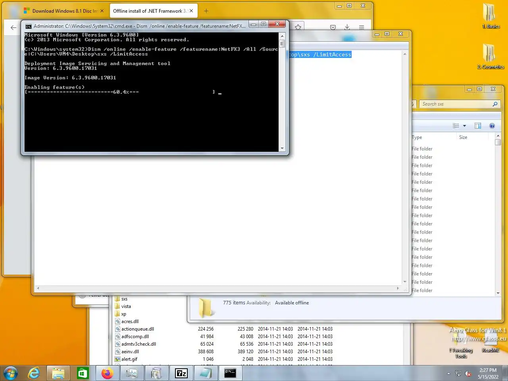Click the Notepad vertical scroll up arrow

pyautogui.click(x=405, y=54)
